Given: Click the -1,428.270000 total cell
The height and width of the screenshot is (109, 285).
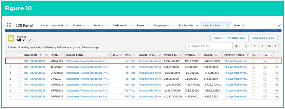Looking at the screenshot, I should point(212,85).
